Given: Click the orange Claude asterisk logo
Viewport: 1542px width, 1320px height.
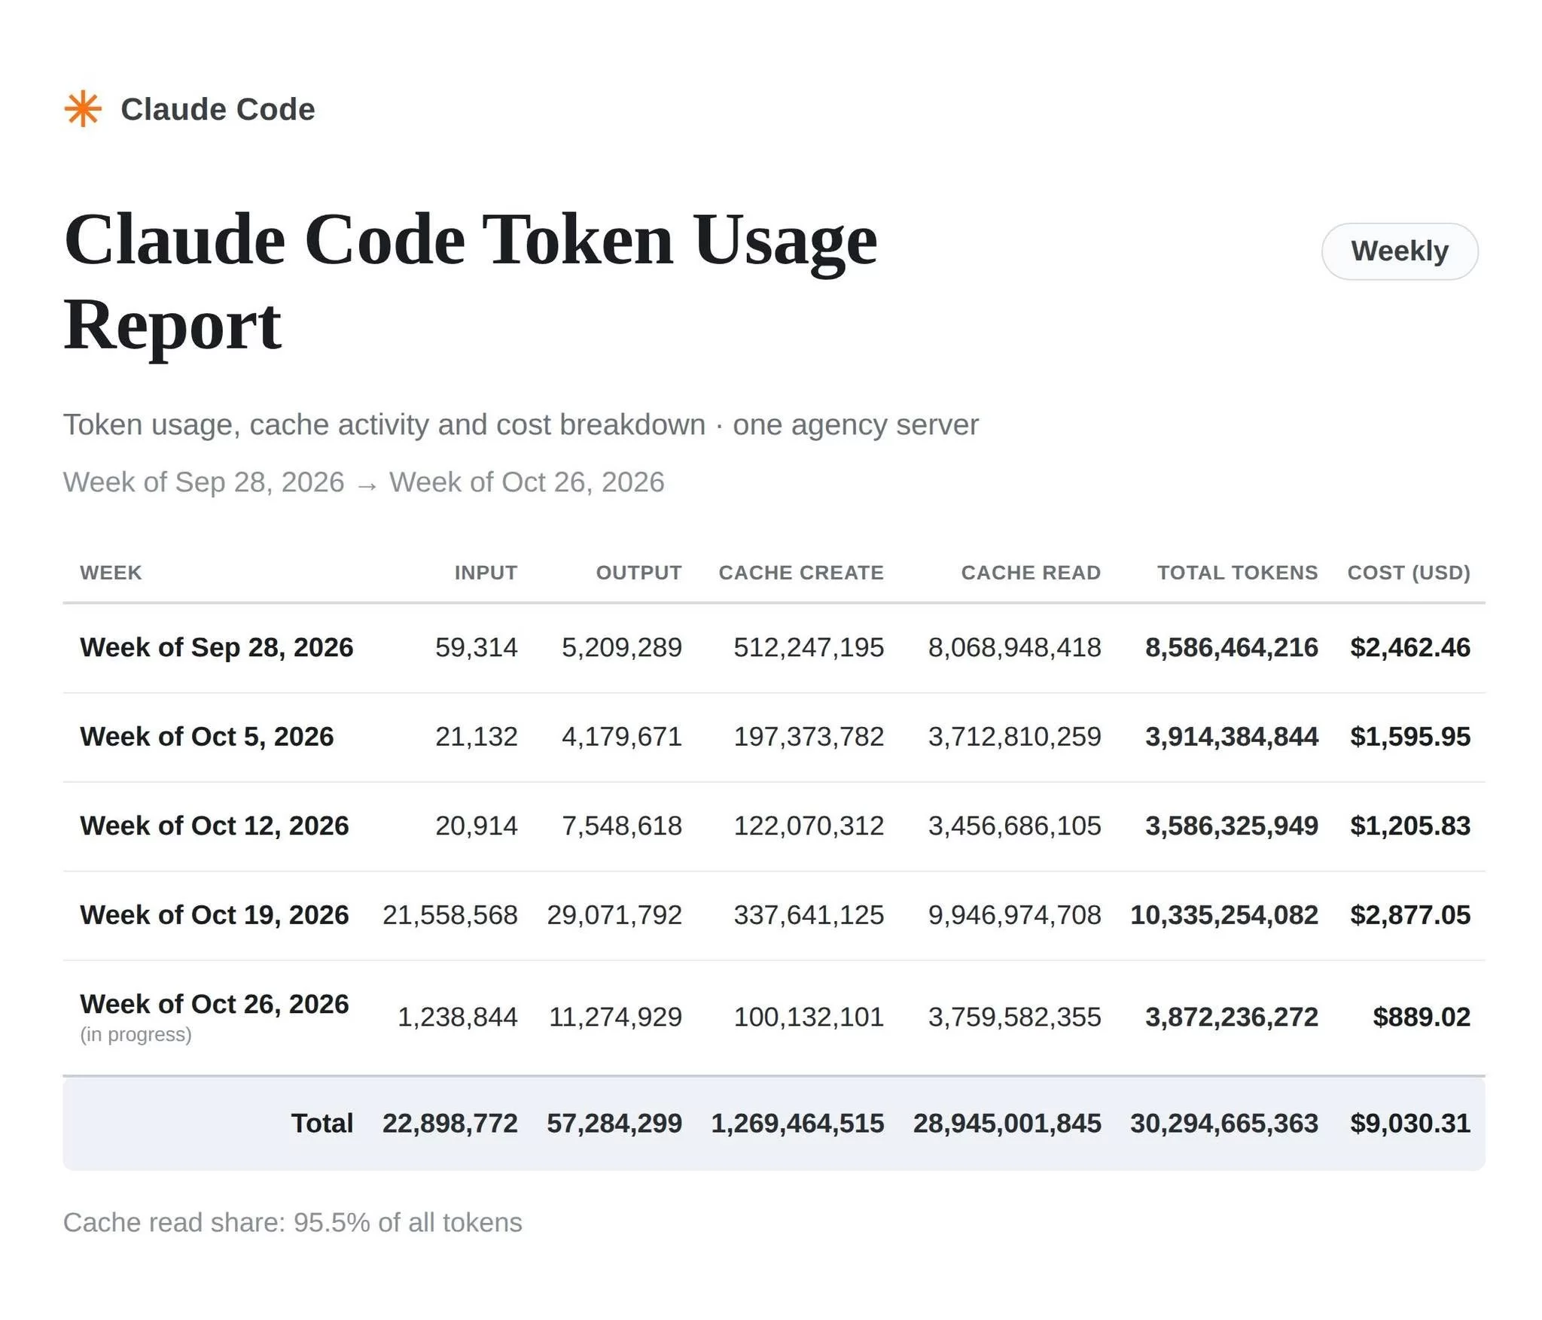Looking at the screenshot, I should pos(83,109).
